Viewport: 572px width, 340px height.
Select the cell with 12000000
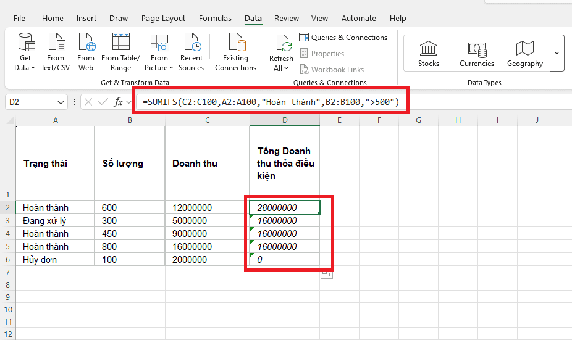click(207, 208)
